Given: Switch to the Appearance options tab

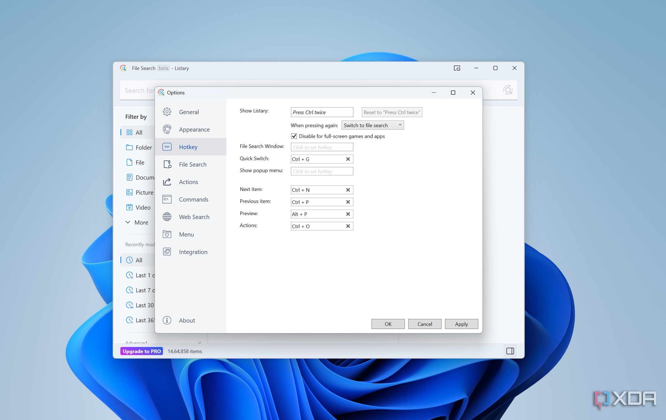Looking at the screenshot, I should pos(190,129).
